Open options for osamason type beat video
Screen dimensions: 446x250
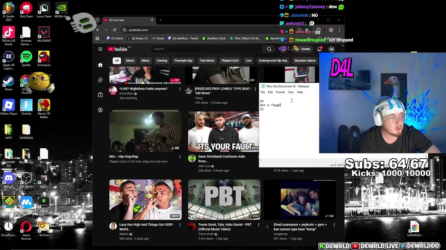point(334,225)
